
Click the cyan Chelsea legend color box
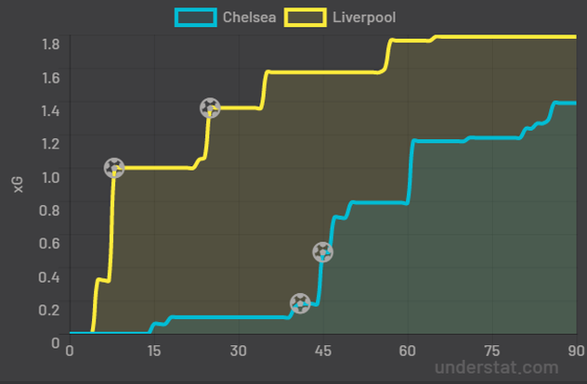pos(195,17)
